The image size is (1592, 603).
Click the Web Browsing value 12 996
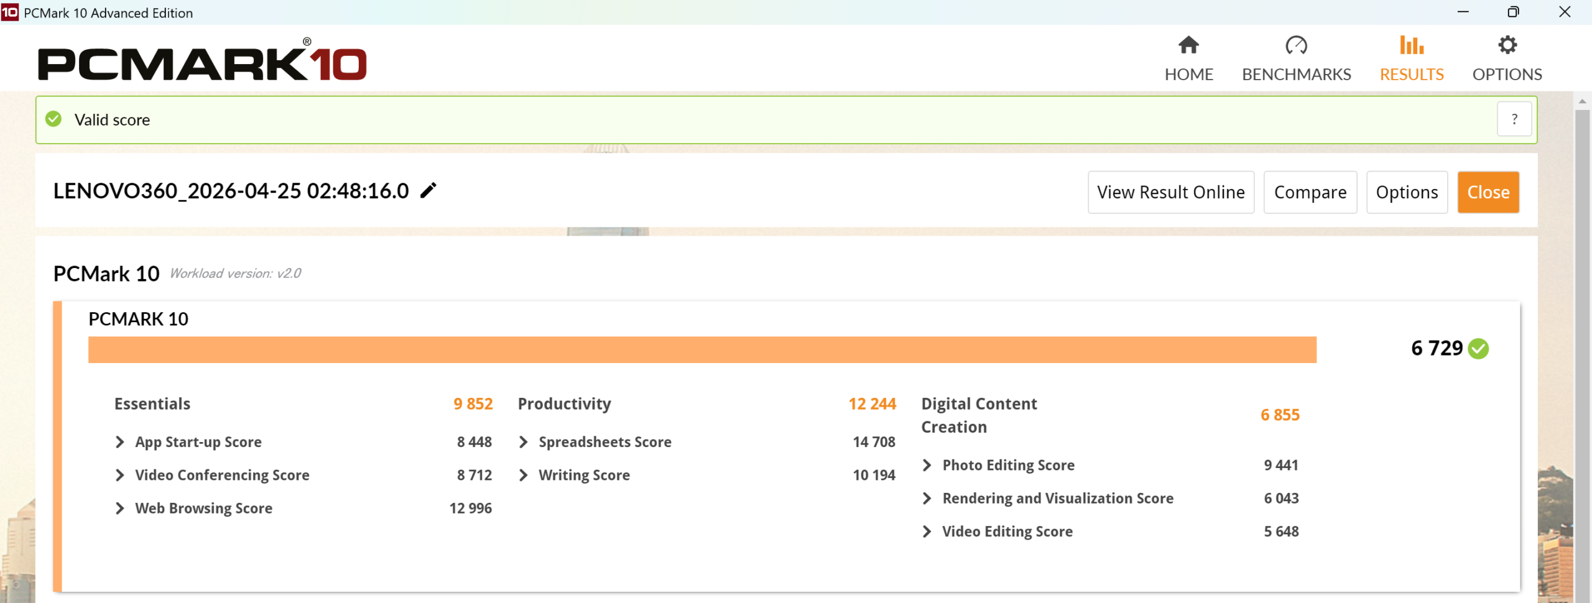(470, 508)
